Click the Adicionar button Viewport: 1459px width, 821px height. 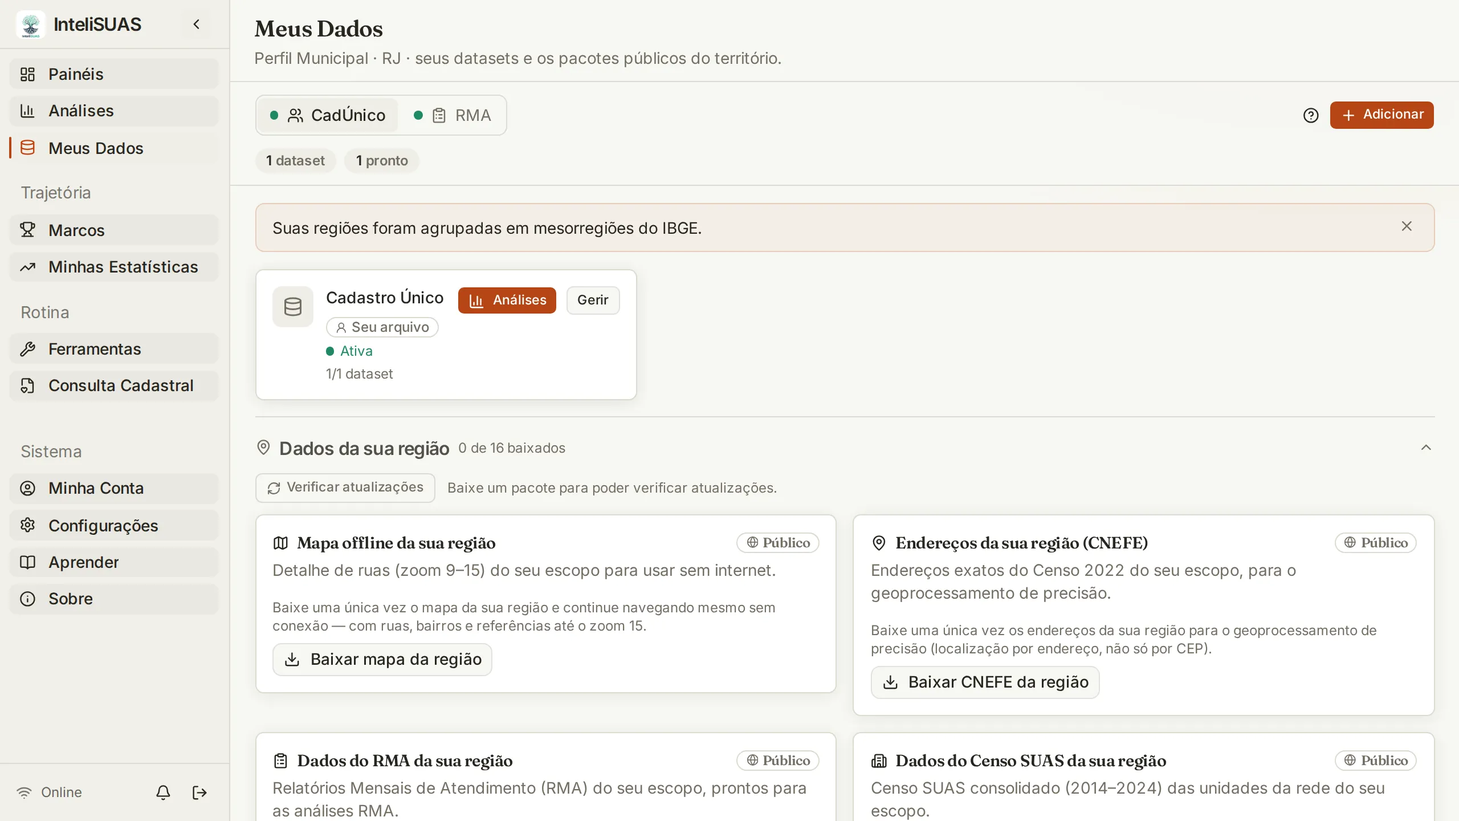(1381, 115)
